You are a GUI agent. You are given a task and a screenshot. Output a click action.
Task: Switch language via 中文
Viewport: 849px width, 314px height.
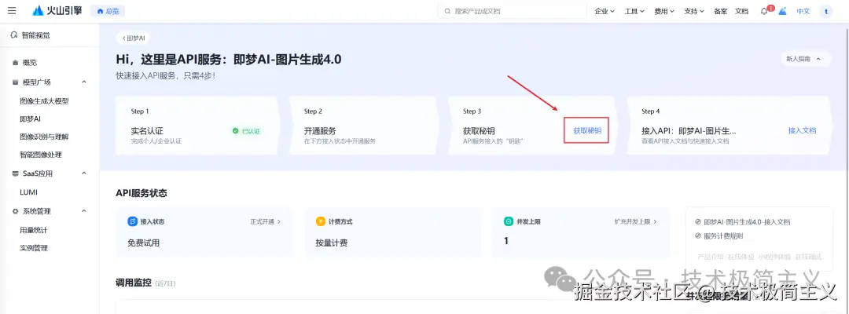pos(803,11)
